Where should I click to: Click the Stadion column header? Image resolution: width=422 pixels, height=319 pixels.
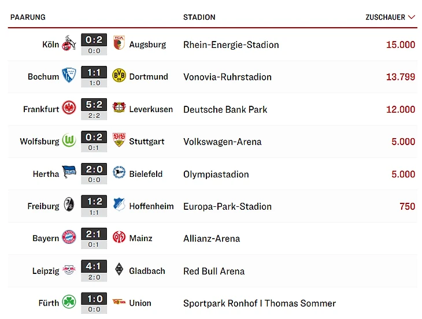tap(199, 17)
